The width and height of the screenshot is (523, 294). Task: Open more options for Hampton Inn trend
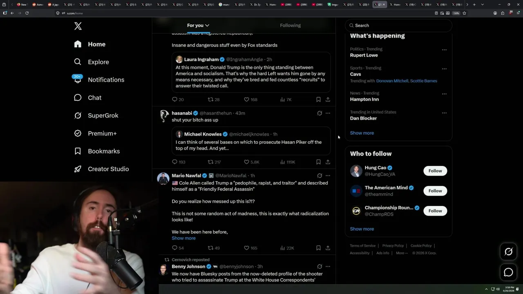[444, 94]
